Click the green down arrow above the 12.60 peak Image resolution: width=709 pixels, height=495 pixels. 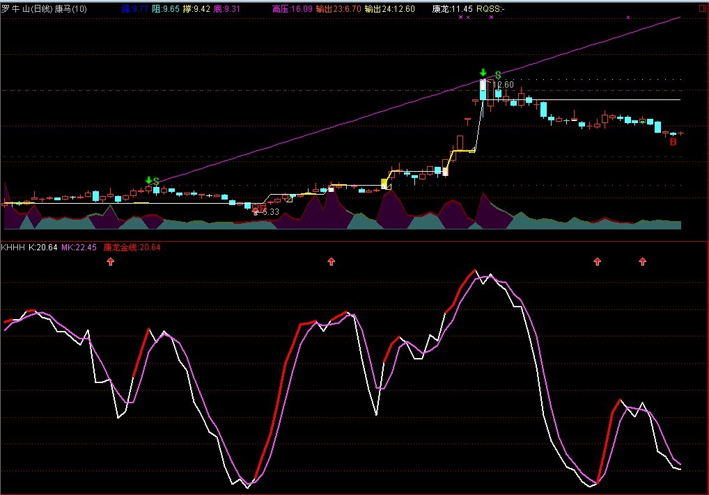coord(483,72)
